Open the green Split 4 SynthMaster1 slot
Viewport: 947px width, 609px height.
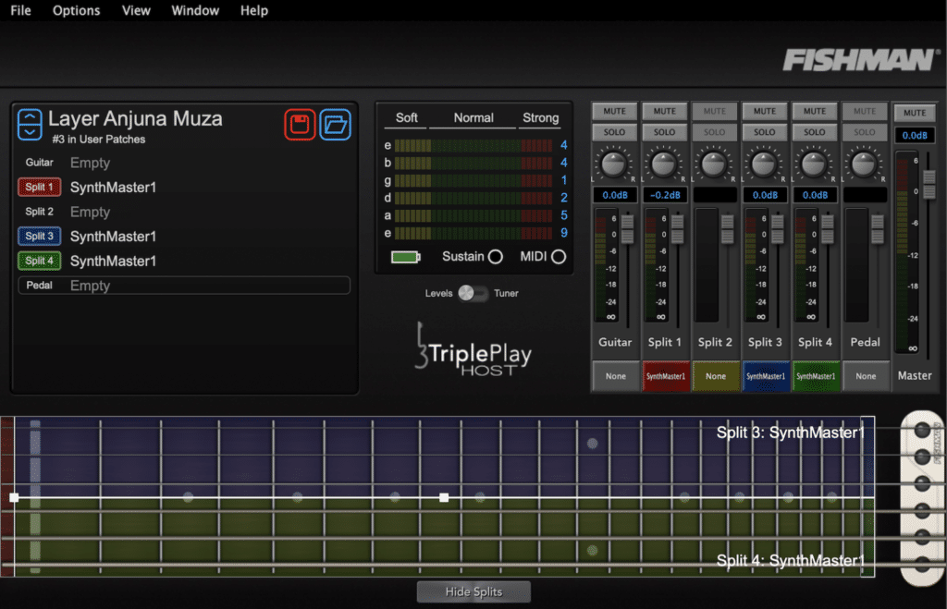(816, 376)
